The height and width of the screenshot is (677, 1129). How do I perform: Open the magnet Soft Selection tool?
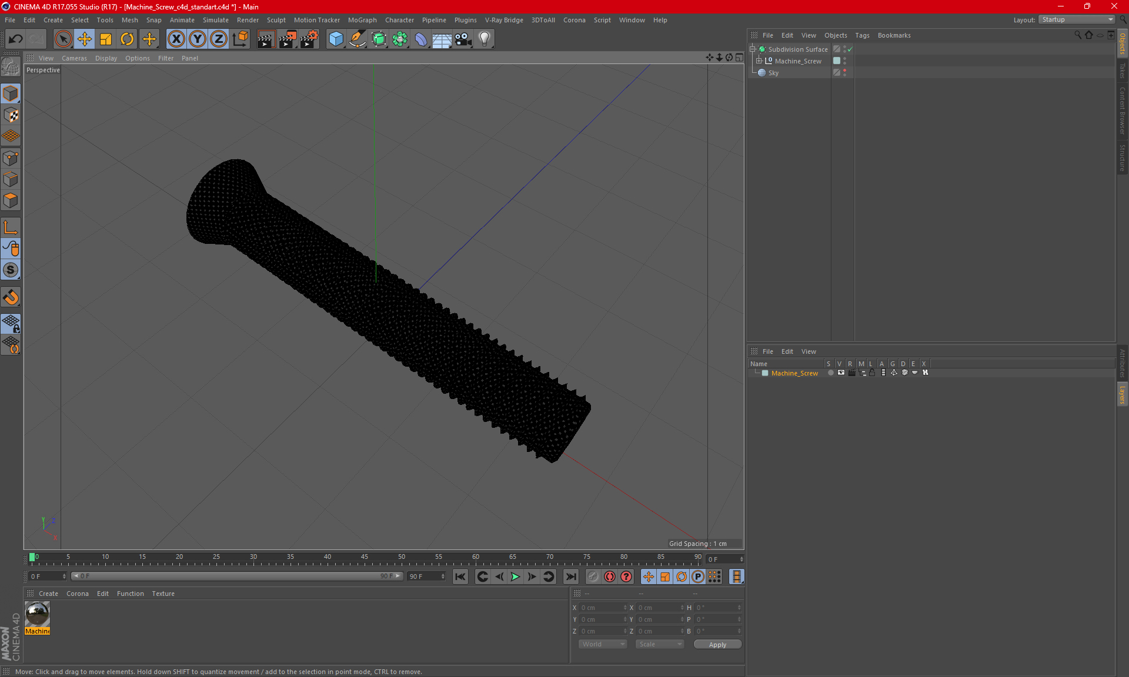pos(11,297)
